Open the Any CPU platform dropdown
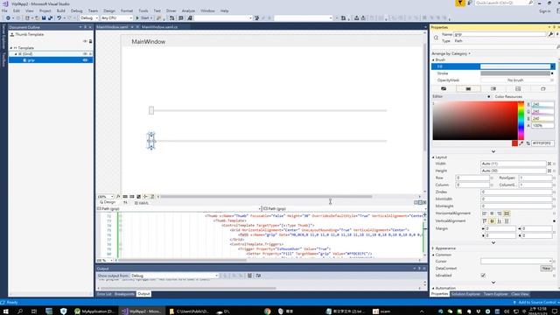 point(116,17)
